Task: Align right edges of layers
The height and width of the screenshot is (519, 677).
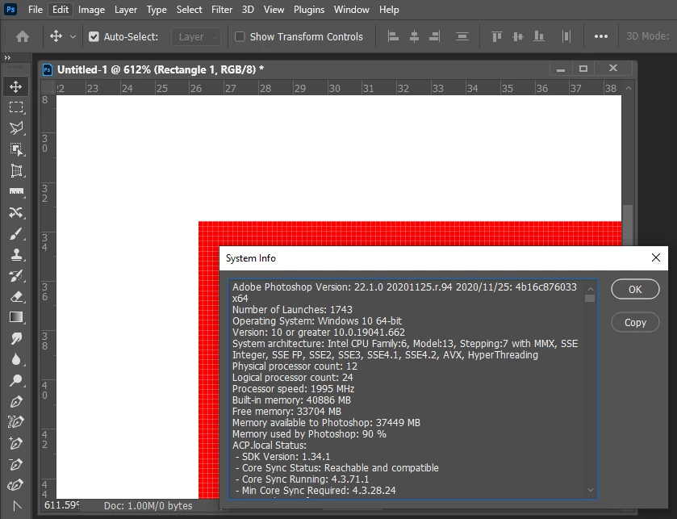Action: tap(434, 36)
